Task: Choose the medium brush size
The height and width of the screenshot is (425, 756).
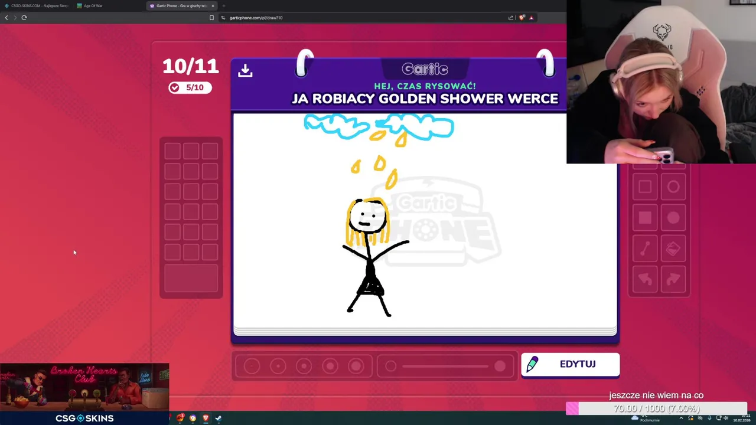Action: coord(304,367)
